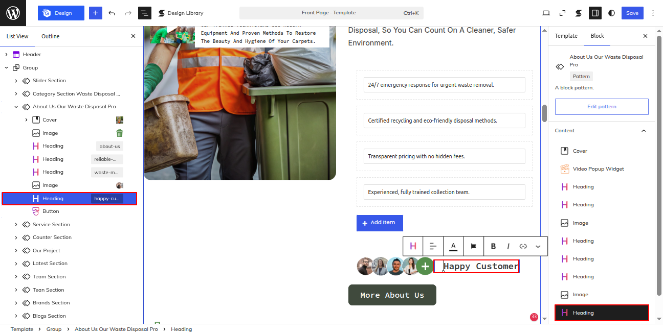Image resolution: width=663 pixels, height=334 pixels.
Task: Edit the Transparent pricing list item
Action: [x=445, y=156]
